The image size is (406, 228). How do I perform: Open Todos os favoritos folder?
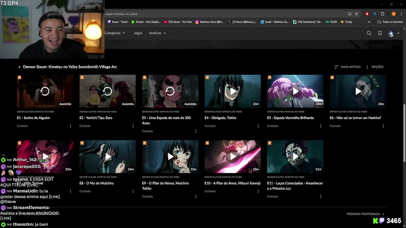[x=390, y=22]
